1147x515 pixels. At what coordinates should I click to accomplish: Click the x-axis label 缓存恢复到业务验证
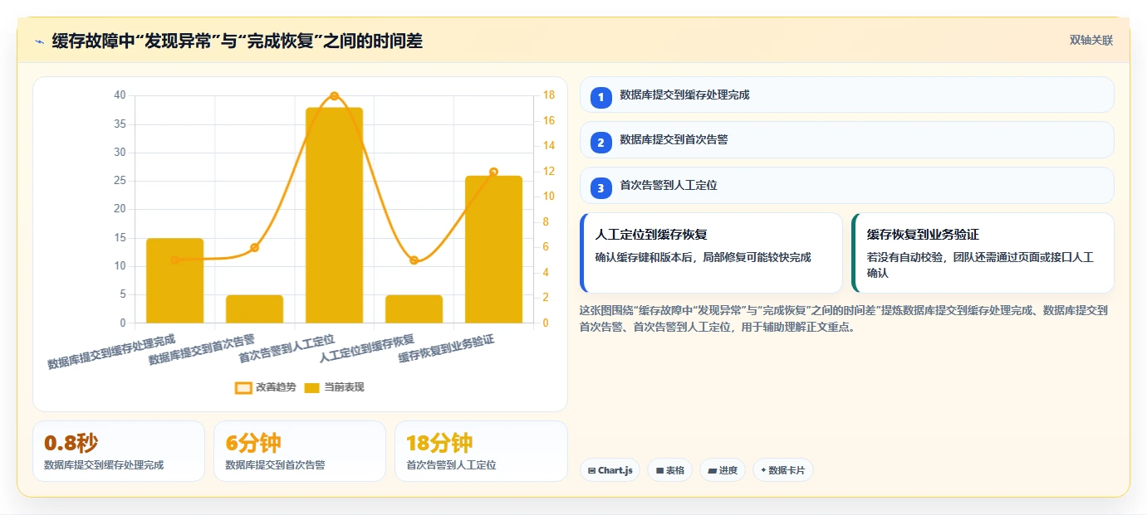[446, 349]
